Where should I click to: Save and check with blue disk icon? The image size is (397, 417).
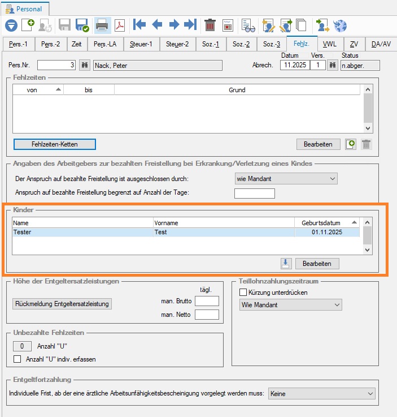[x=82, y=25]
